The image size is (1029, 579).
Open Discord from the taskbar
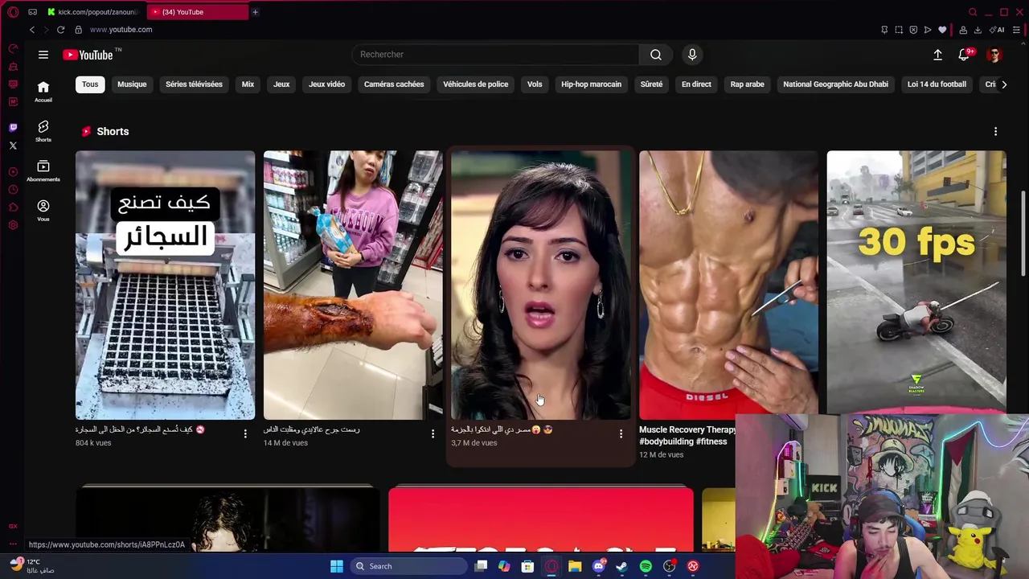click(598, 566)
